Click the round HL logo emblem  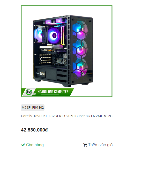tap(29, 92)
